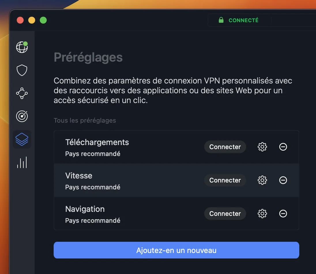
Task: Select the Vitesse preset row title
Action: pos(79,176)
